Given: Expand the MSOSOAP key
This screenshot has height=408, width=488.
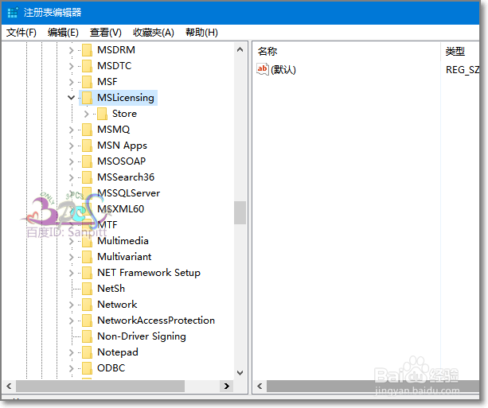Looking at the screenshot, I should click(x=72, y=161).
